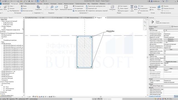The width and height of the screenshot is (178, 100).
Task: Select Текст модели tool
Action: pyautogui.click(x=122, y=6)
